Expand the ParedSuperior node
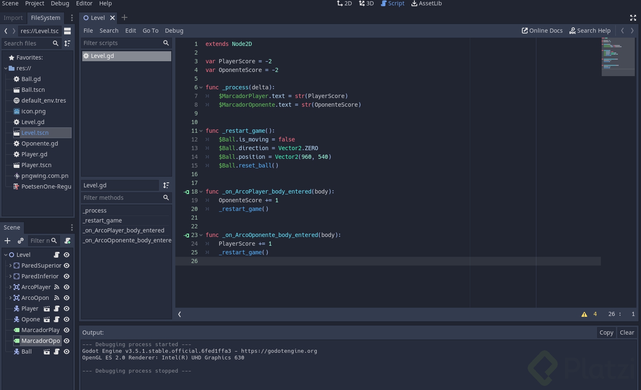Screen dimensions: 641x390 click(10, 266)
